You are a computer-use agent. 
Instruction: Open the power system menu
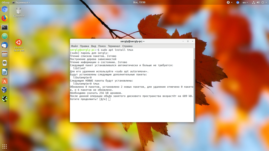point(264,2)
